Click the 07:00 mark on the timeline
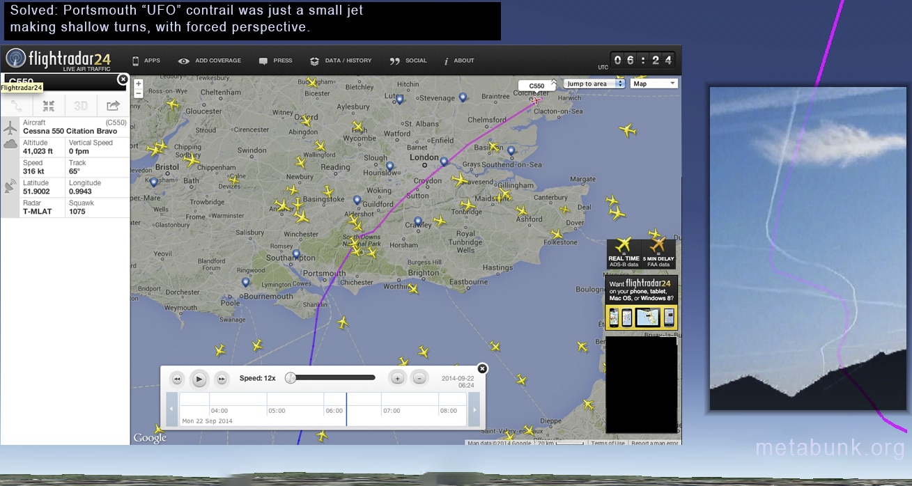This screenshot has height=486, width=912. (x=392, y=411)
